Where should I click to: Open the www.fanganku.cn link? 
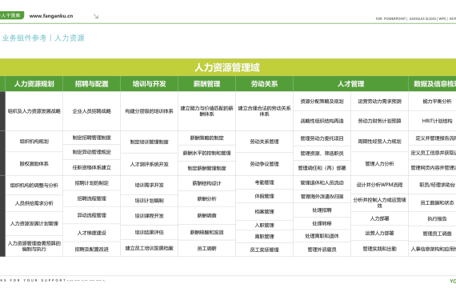[x=51, y=16]
